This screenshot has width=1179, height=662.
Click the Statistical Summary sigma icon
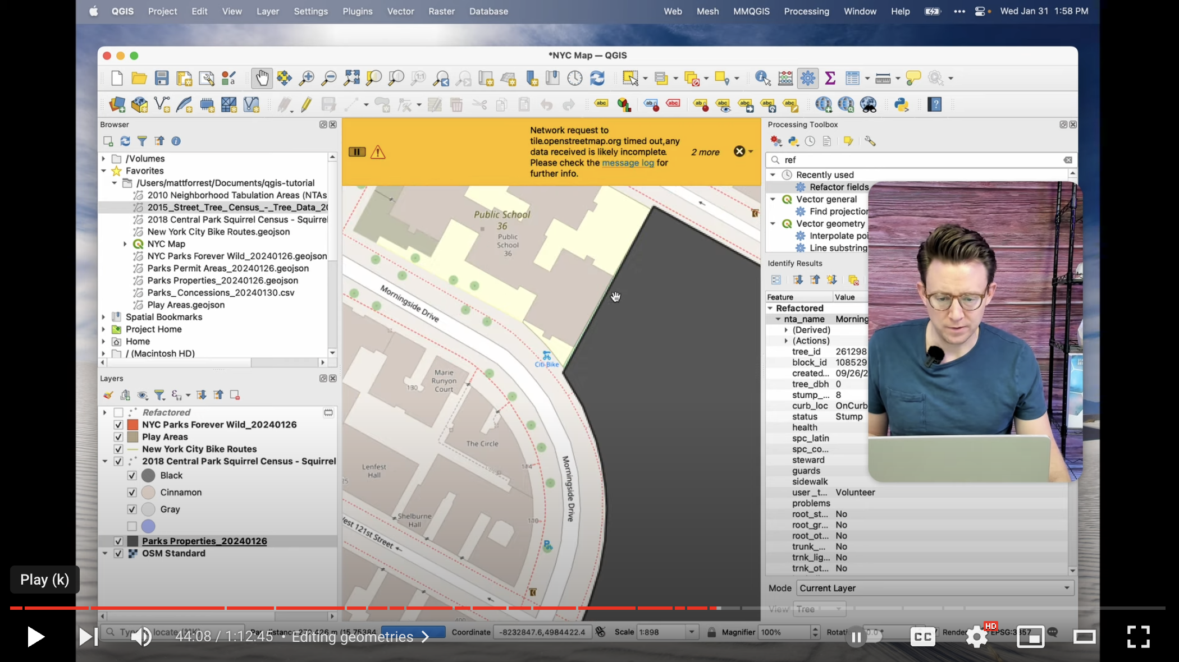coord(830,78)
